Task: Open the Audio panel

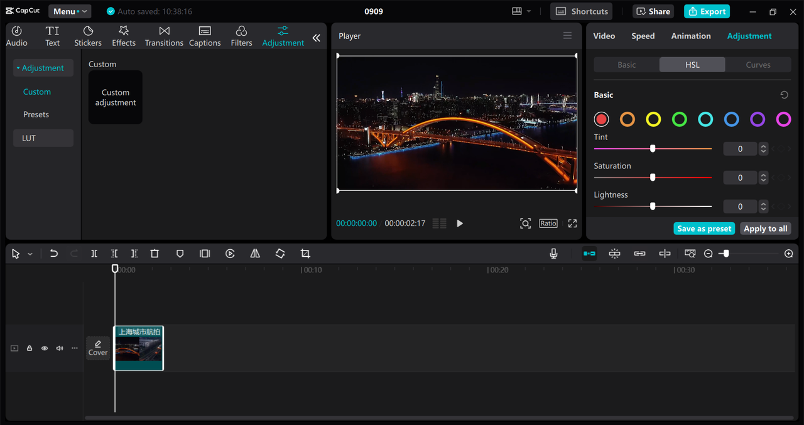Action: point(17,36)
